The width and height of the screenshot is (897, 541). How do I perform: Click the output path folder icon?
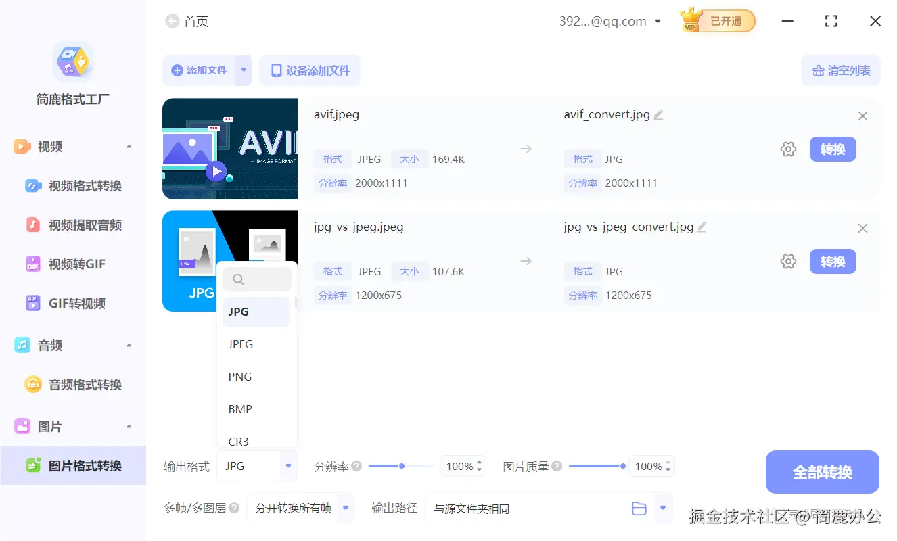[x=639, y=509]
